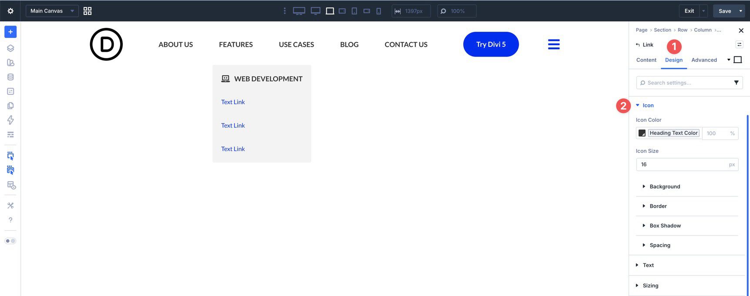
Task: Click the Search settings field
Action: 689,83
